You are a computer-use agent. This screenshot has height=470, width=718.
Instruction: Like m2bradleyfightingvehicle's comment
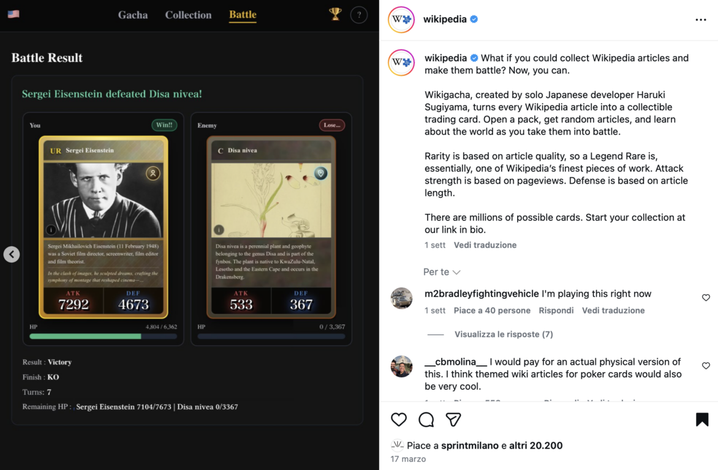click(x=706, y=298)
